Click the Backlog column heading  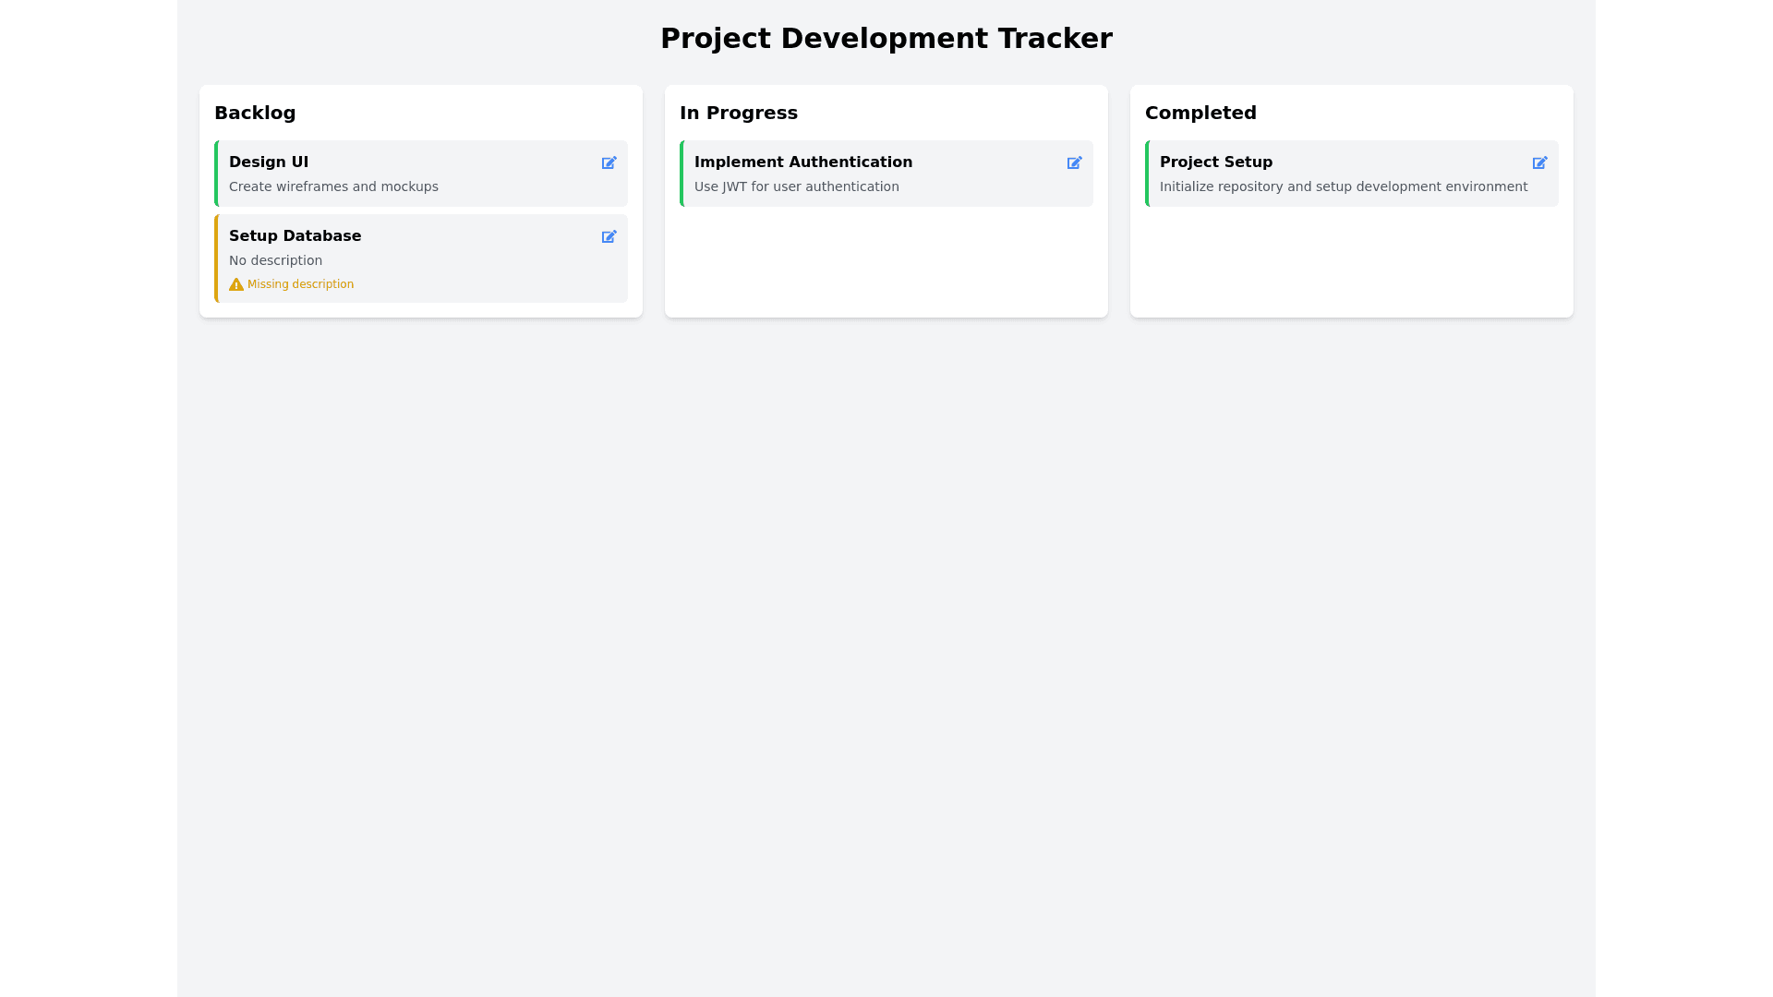click(x=255, y=113)
